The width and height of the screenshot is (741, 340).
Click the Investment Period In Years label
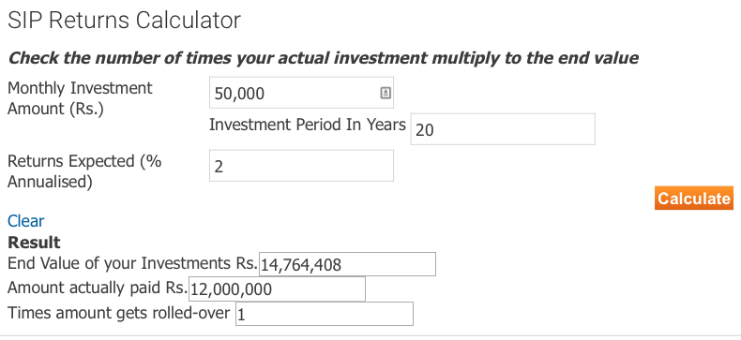tap(308, 125)
